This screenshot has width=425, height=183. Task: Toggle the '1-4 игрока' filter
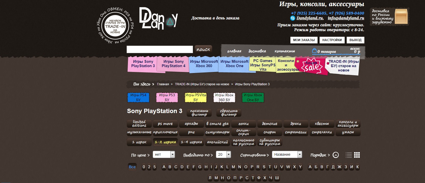coord(191,142)
